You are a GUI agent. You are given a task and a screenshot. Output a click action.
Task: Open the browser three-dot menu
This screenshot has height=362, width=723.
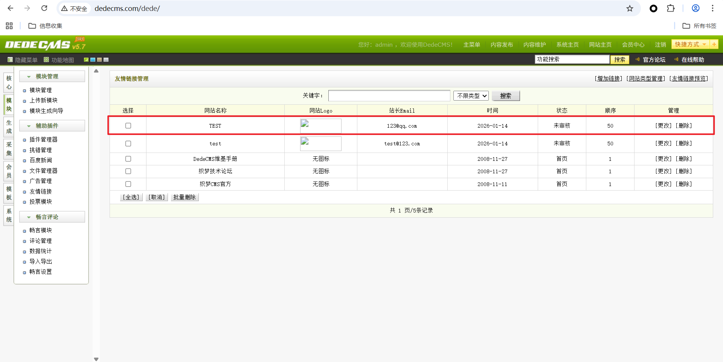712,8
